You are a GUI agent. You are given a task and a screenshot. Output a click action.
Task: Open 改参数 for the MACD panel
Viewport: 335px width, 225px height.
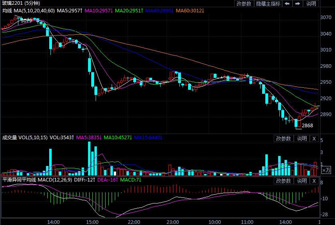tap(283, 181)
